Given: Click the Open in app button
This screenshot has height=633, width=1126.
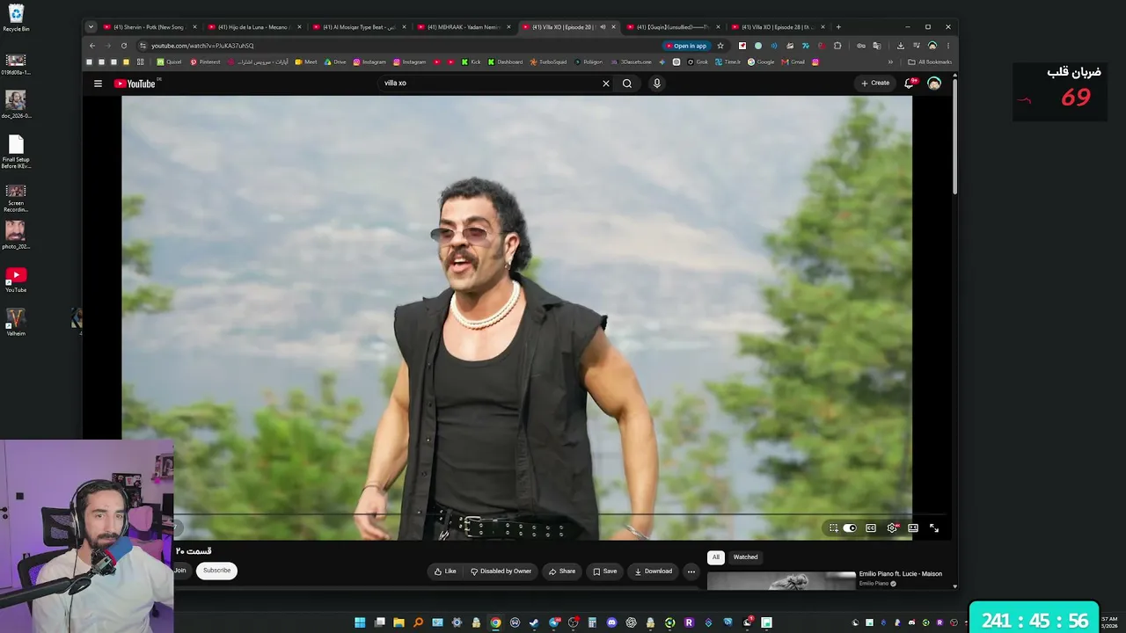Looking at the screenshot, I should [687, 46].
